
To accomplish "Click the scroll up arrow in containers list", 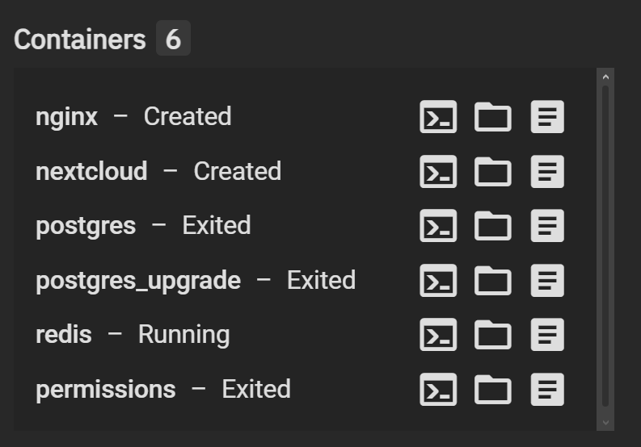I will pyautogui.click(x=606, y=77).
